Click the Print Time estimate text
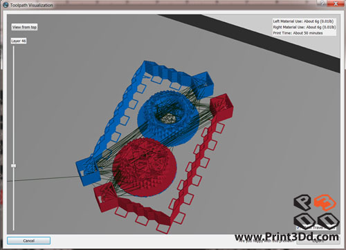The width and height of the screenshot is (346, 250). pyautogui.click(x=298, y=33)
